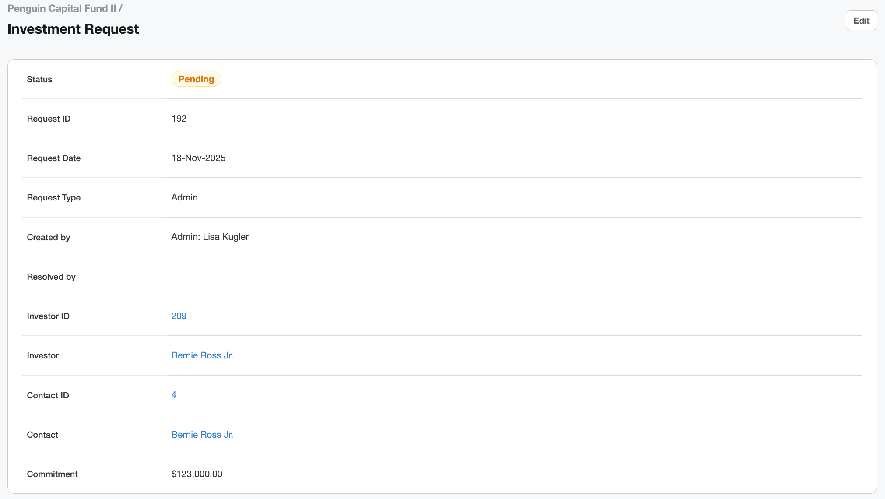Click the Request ID value 192
Screen dimensions: 885x499
(179, 119)
